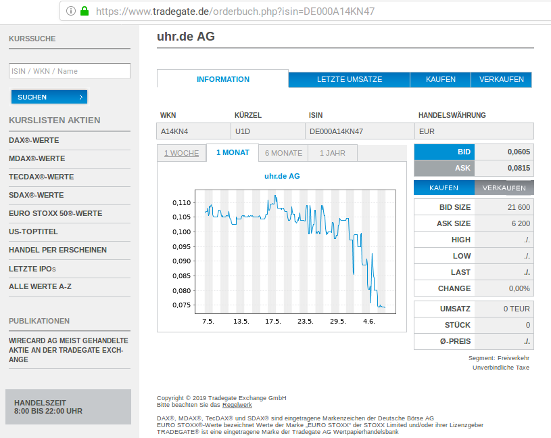The image size is (551, 438).
Task: Click the CHANGE value 0,00%
Action: 519,288
